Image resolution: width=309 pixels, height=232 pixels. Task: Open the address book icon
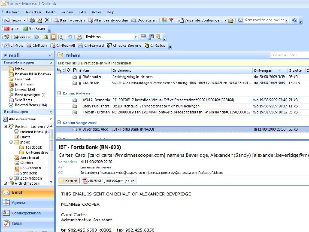(240, 20)
